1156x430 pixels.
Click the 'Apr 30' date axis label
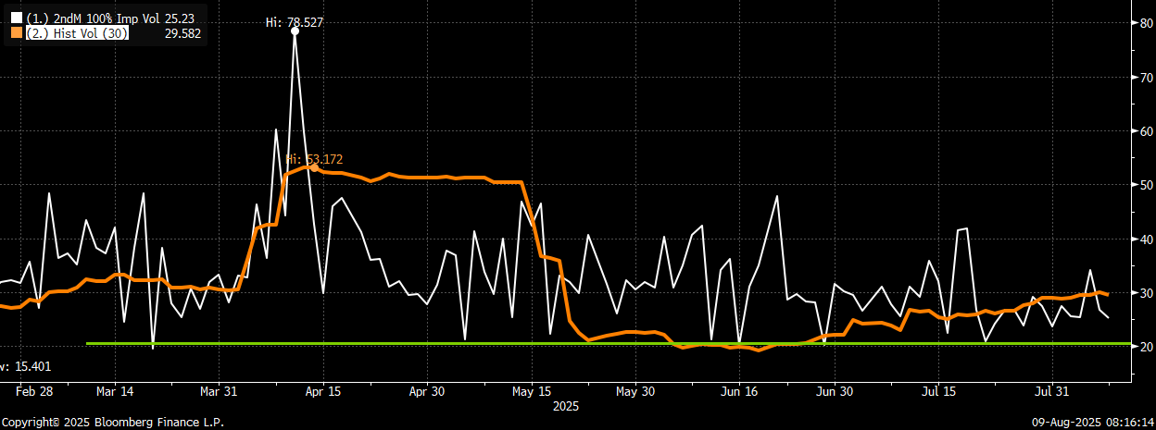427,391
